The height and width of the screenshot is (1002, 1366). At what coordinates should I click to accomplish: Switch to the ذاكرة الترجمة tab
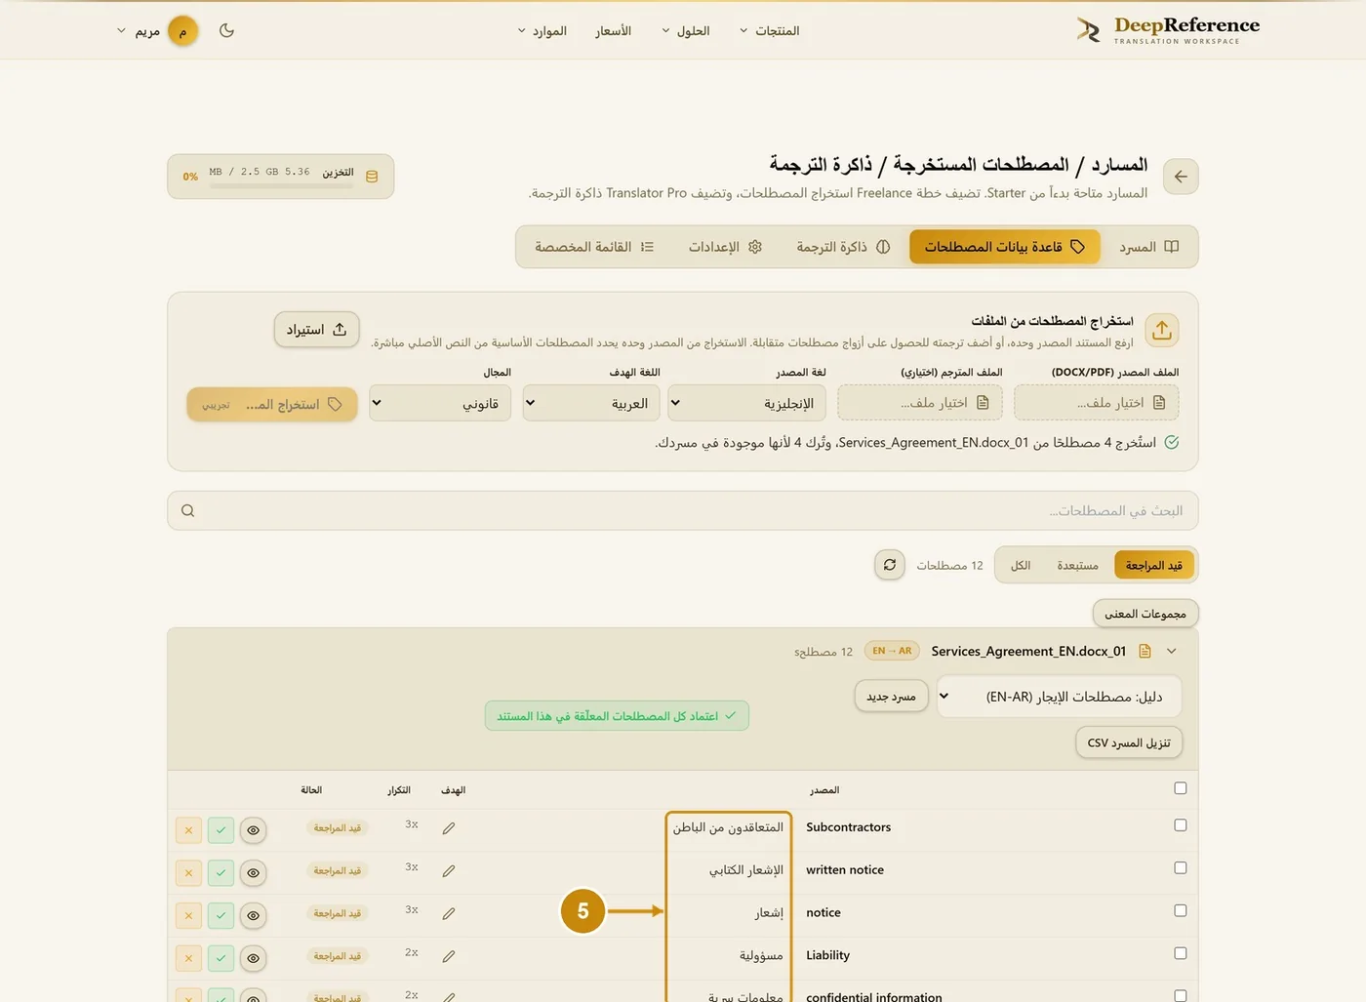[x=843, y=247]
